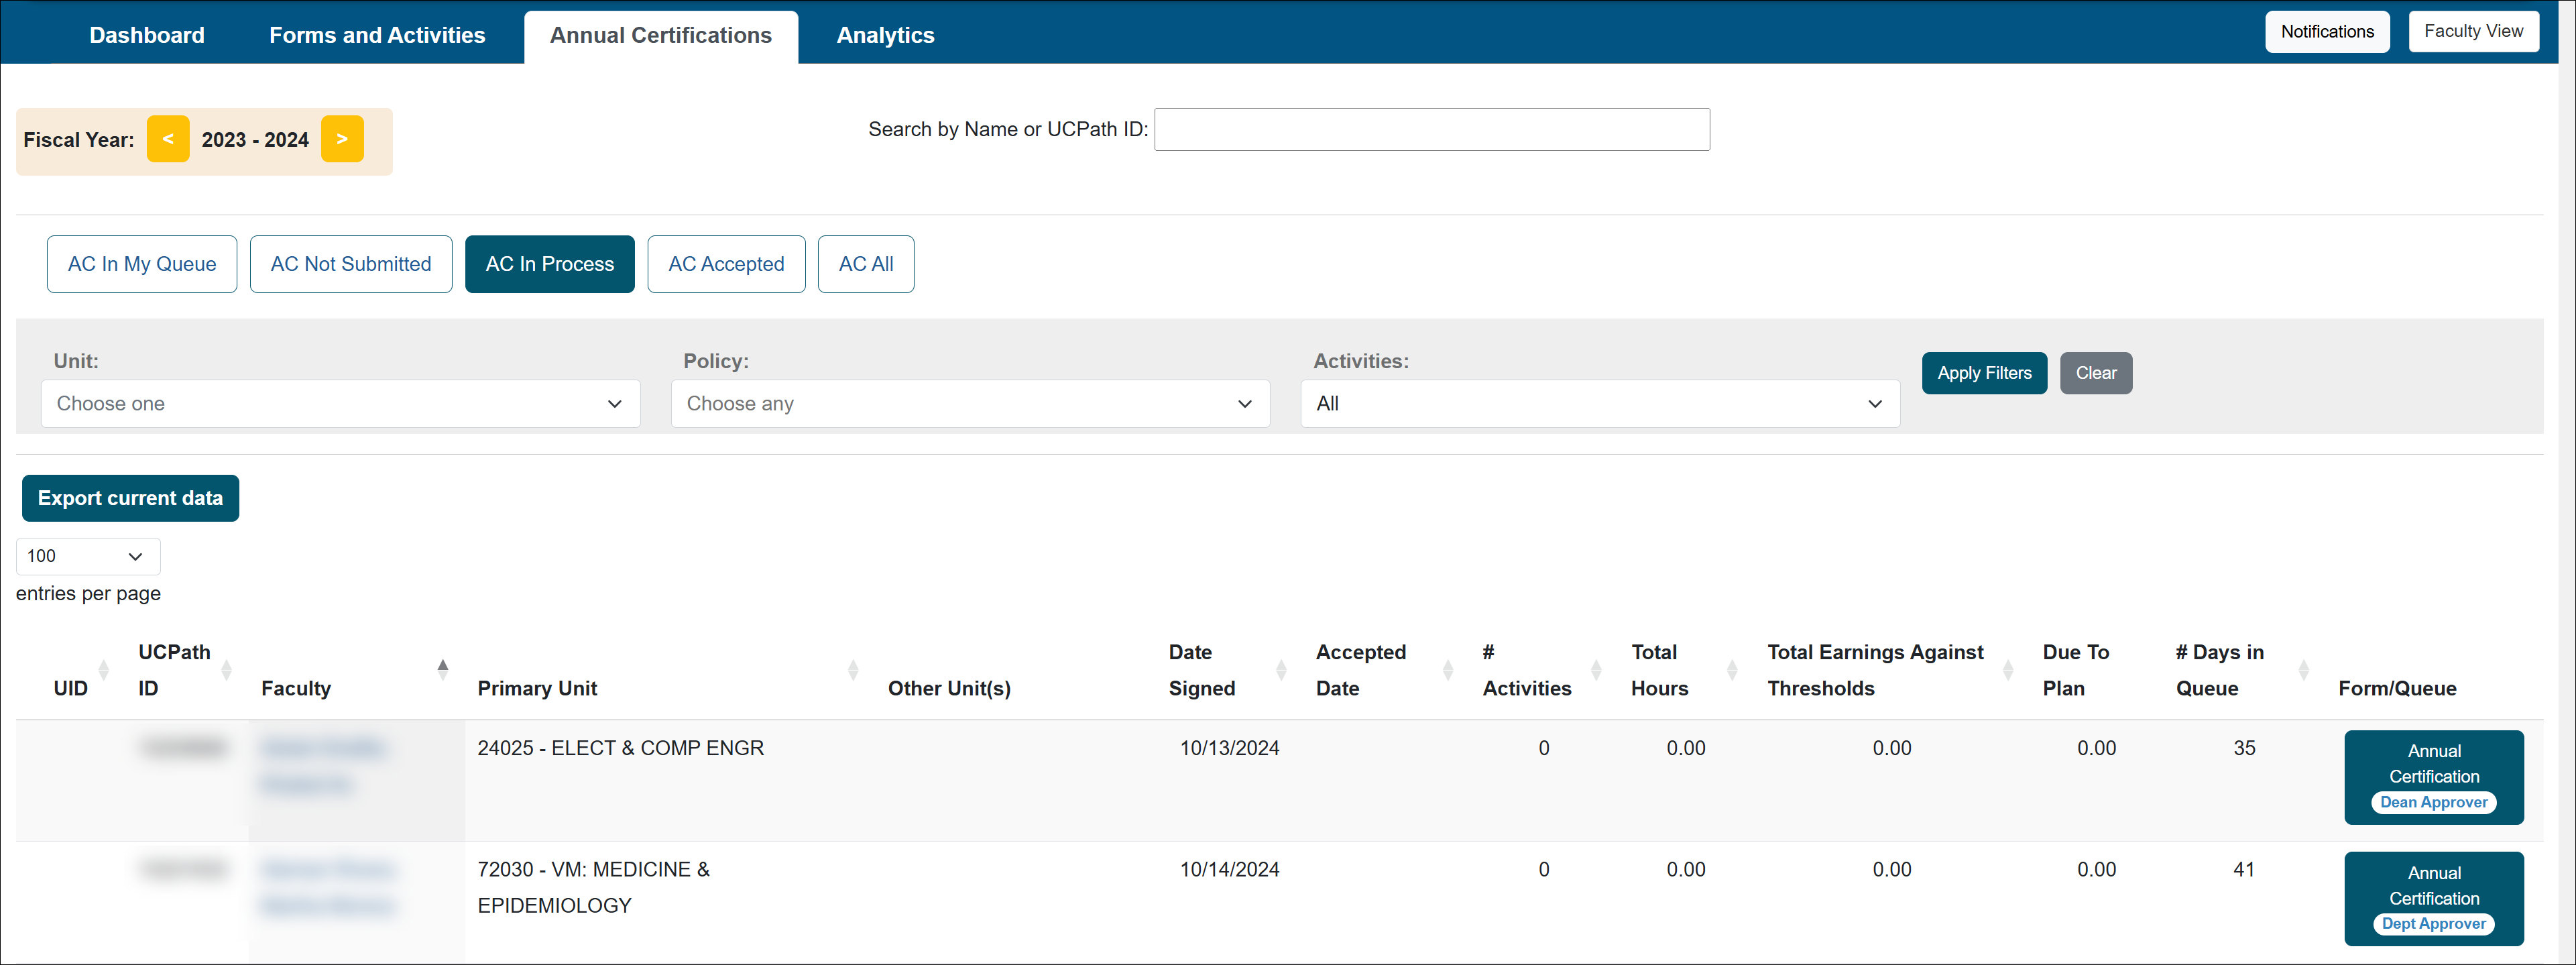This screenshot has width=2576, height=965.
Task: Open blurred faculty link for VM: MEDICINE row
Action: pyautogui.click(x=328, y=887)
